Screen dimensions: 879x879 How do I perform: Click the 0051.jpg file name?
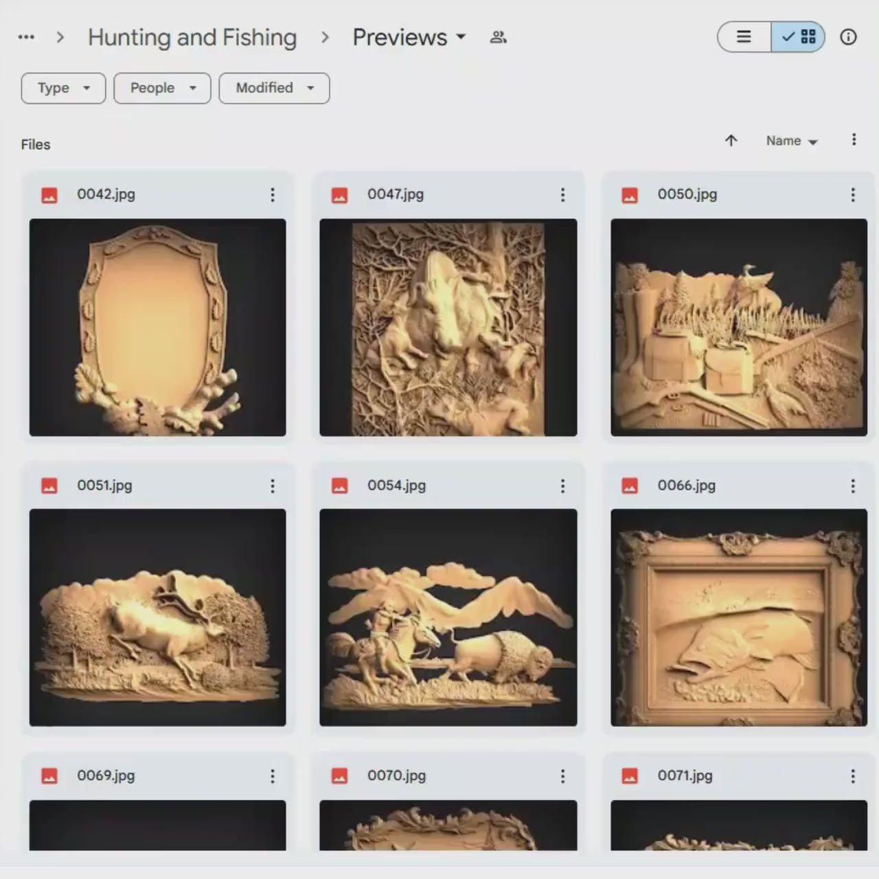(x=104, y=486)
